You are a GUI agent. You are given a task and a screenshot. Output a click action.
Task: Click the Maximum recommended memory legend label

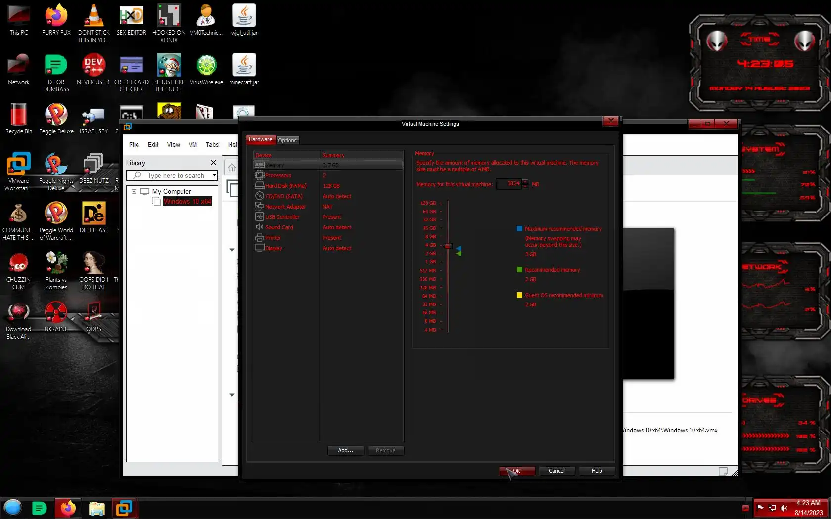click(x=563, y=229)
